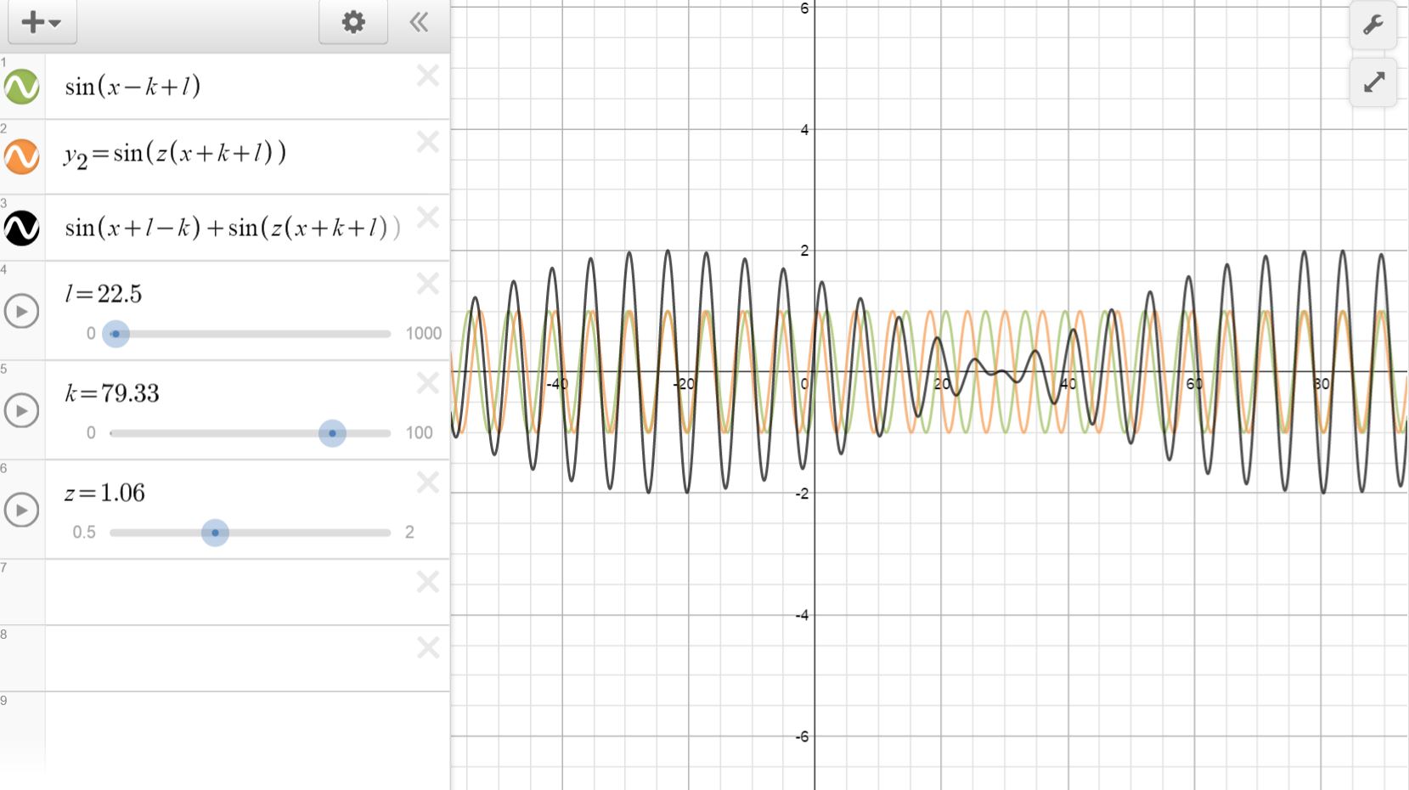Edit the y2=sin(z(x+k+l)) expression

point(175,155)
